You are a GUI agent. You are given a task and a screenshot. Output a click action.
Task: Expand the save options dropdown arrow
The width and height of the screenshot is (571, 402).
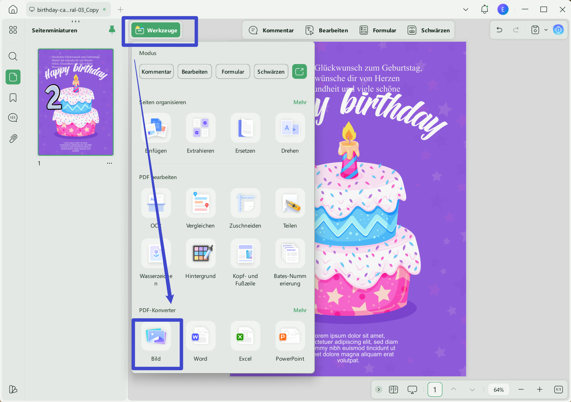[x=546, y=30]
